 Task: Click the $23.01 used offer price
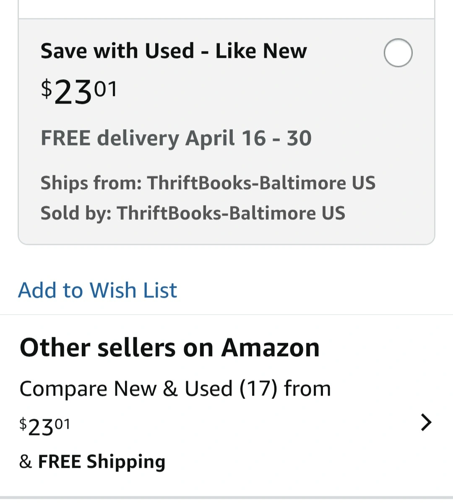coord(80,92)
